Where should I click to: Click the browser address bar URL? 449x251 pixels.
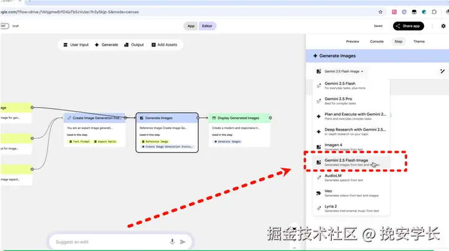(x=70, y=12)
